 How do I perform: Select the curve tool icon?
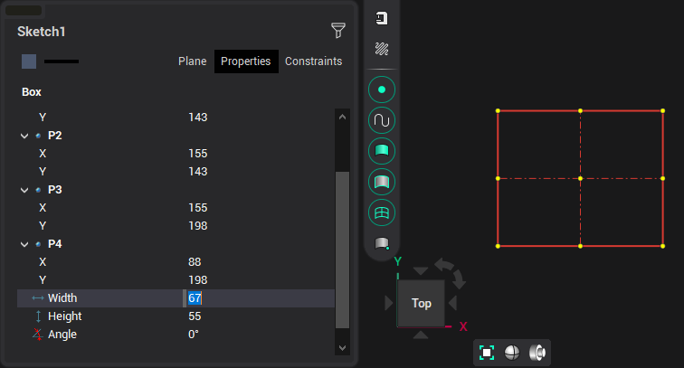(x=382, y=120)
